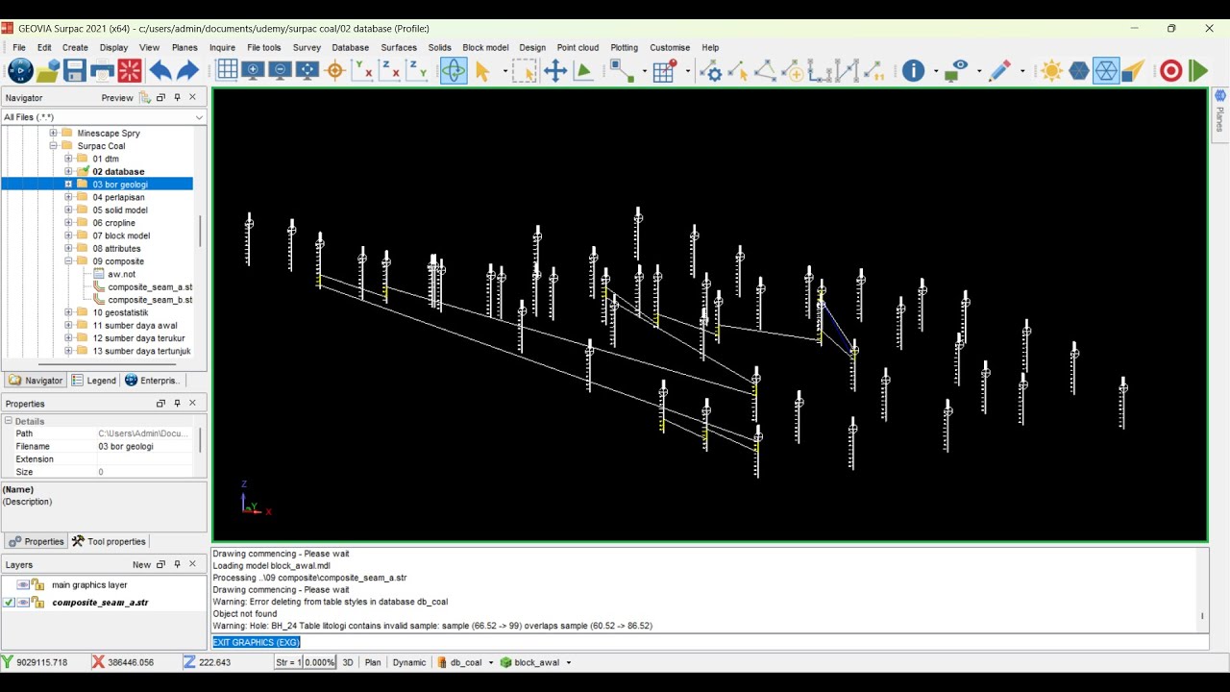Viewport: 1230px width, 692px height.
Task: Close the Navigator panel
Action: coord(192,97)
